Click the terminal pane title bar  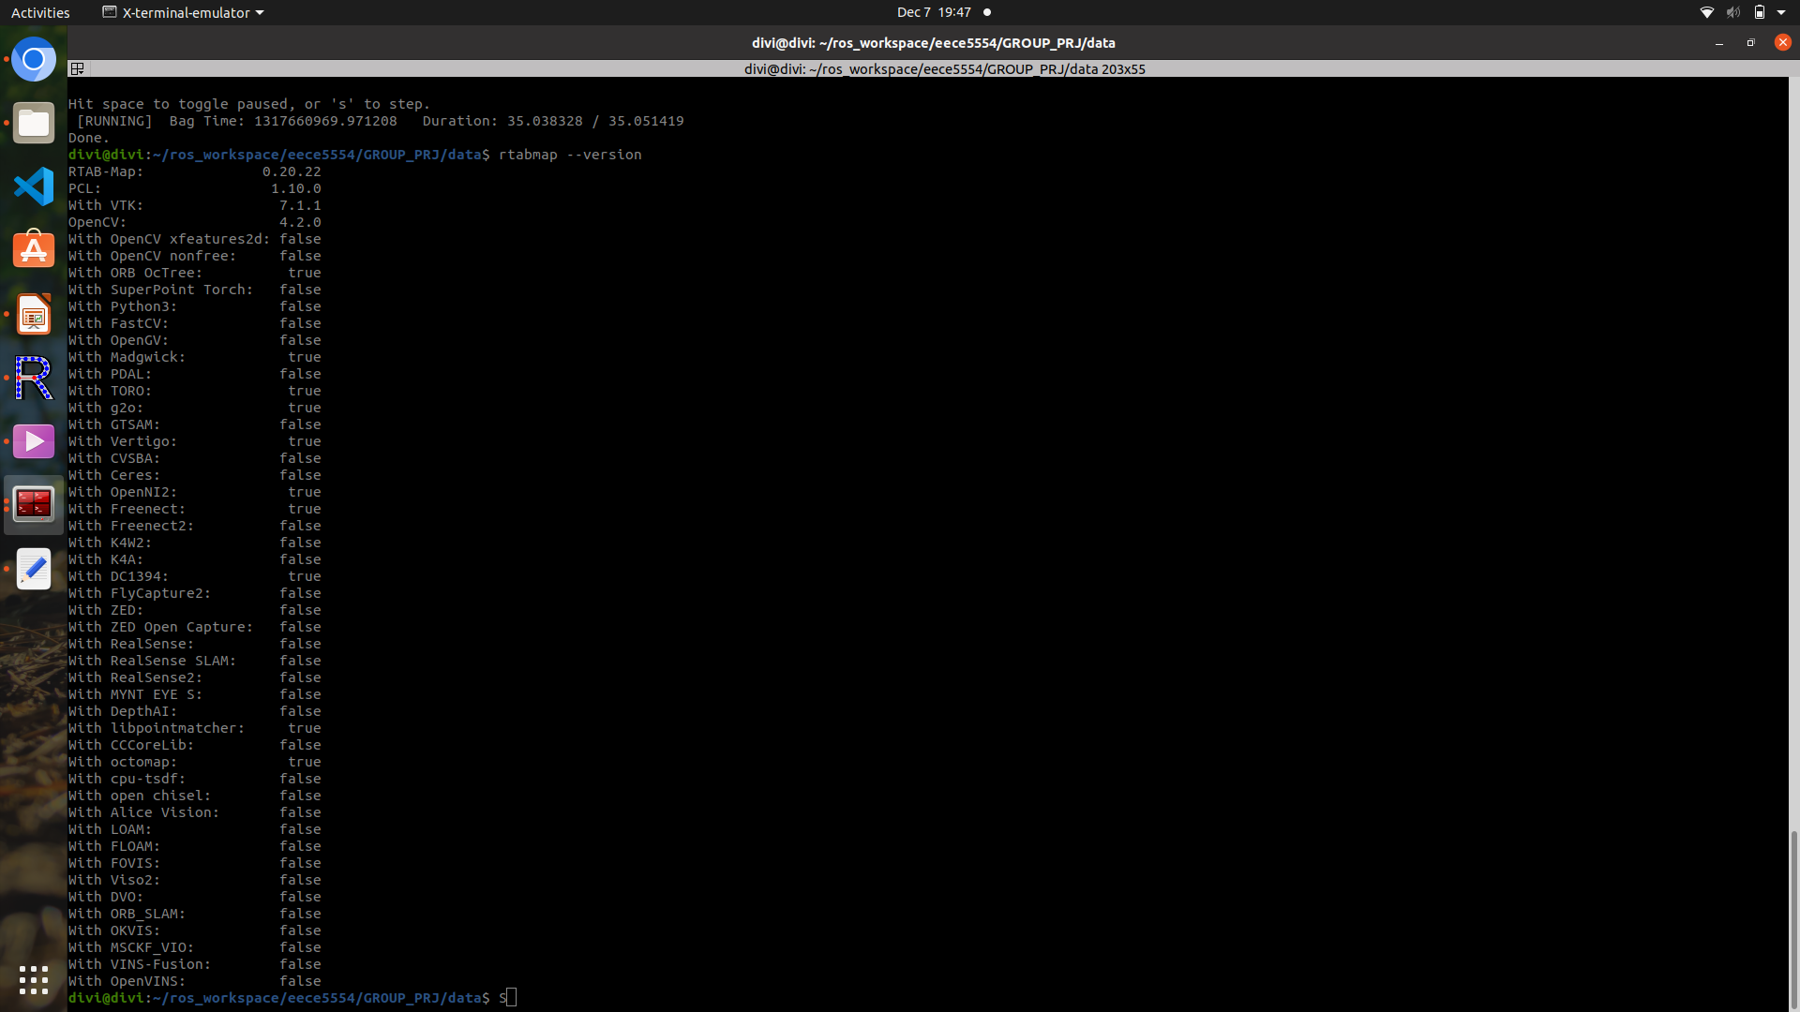[944, 68]
